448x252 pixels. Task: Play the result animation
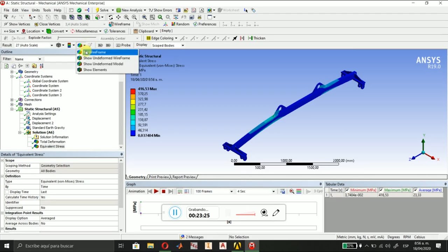pos(156,191)
